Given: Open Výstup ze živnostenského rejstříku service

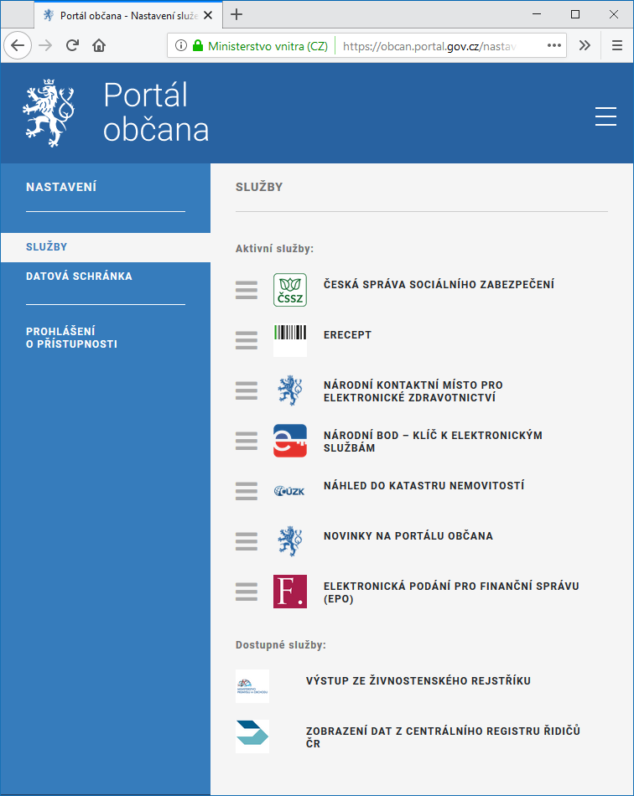Looking at the screenshot, I should coord(418,681).
